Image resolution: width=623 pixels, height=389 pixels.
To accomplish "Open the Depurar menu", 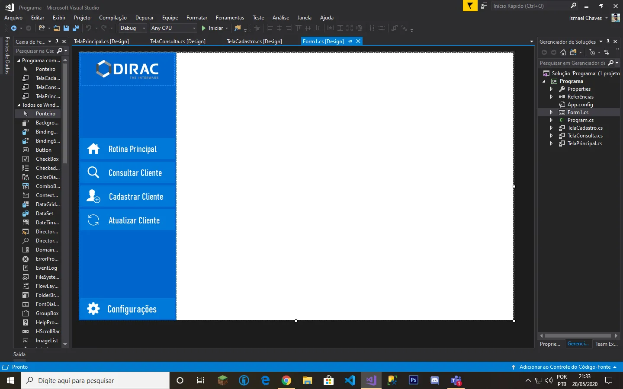I will coord(144,18).
